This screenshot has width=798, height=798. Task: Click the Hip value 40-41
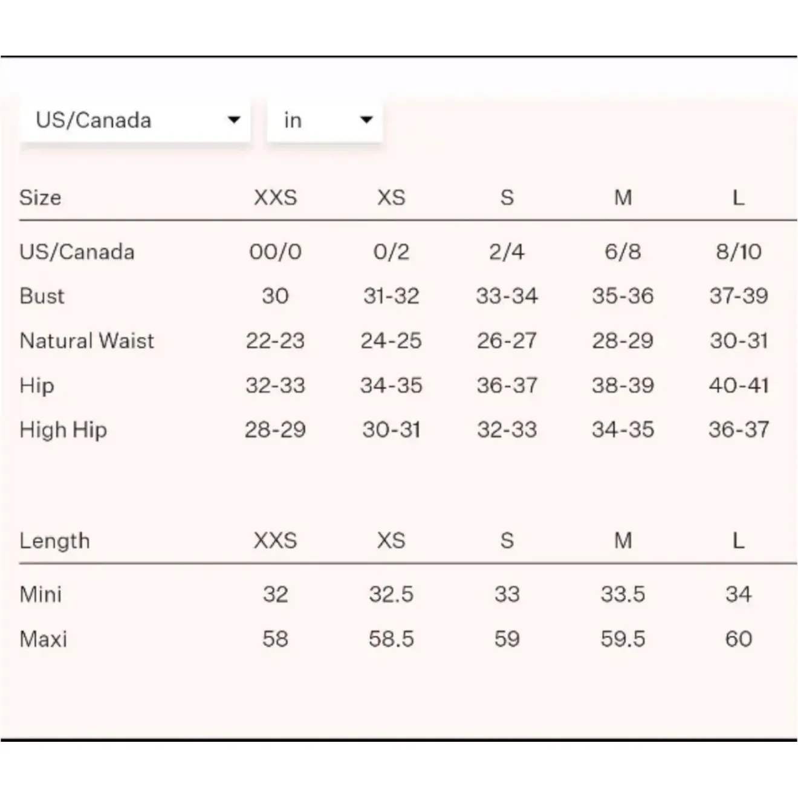click(x=738, y=386)
